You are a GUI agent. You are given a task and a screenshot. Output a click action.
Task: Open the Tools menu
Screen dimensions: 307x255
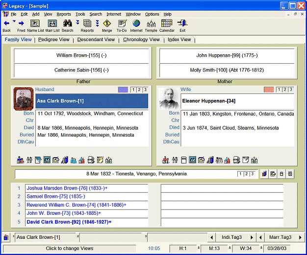(x=80, y=14)
